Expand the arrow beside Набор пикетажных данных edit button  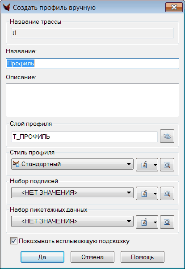[155, 222]
